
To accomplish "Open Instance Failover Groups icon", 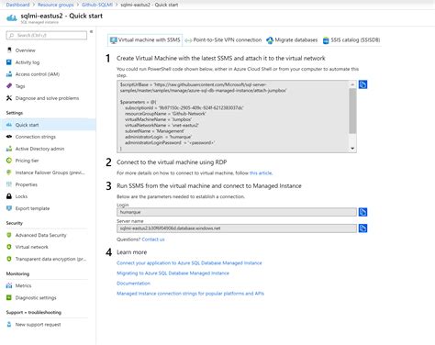I will (9, 172).
